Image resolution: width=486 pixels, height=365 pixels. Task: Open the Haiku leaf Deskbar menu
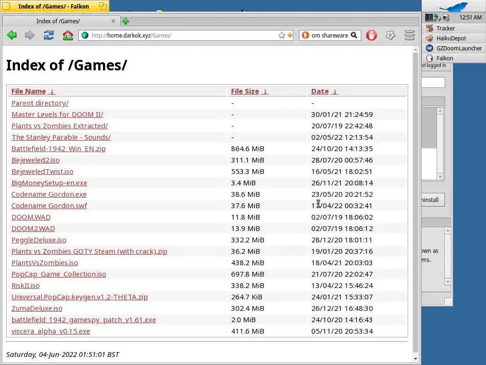coord(454,6)
